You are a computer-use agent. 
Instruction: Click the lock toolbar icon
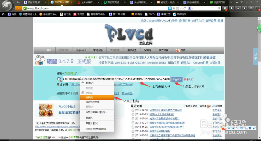pyautogui.click(x=232, y=8)
